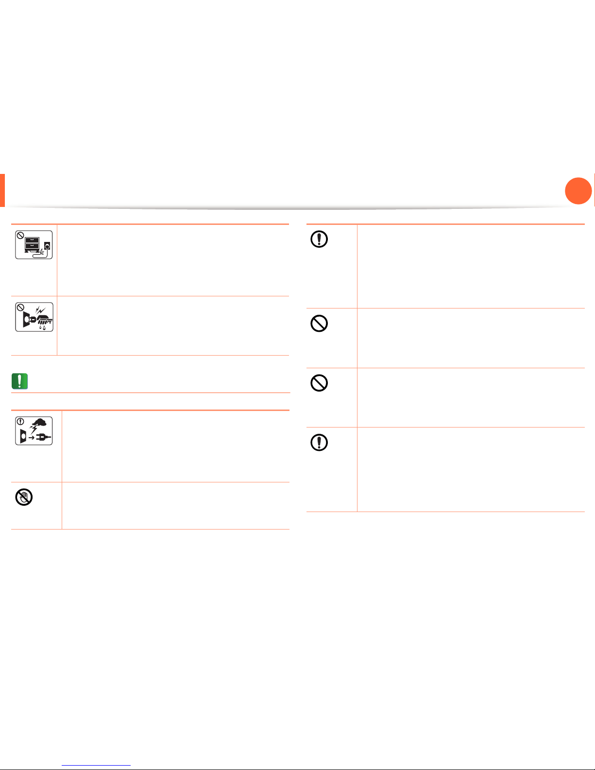The image size is (595, 770).
Task: Click the bottom exclamation icon in the right column
Action: point(319,443)
